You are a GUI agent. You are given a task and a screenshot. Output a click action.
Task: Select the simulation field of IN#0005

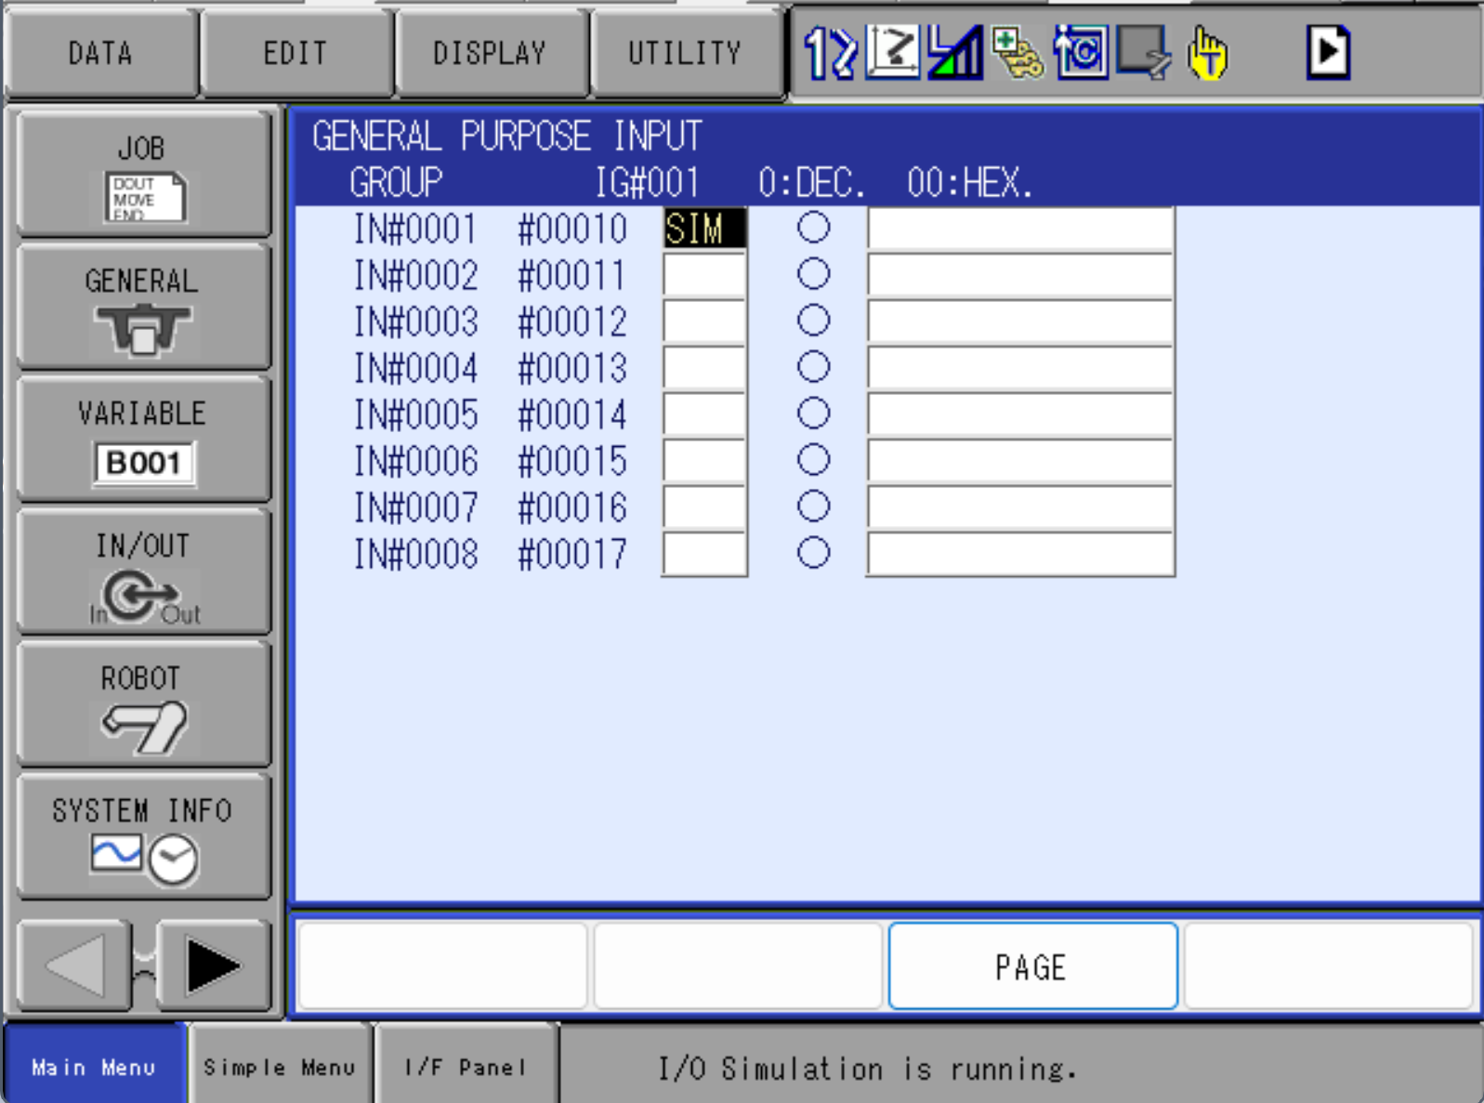click(x=704, y=414)
